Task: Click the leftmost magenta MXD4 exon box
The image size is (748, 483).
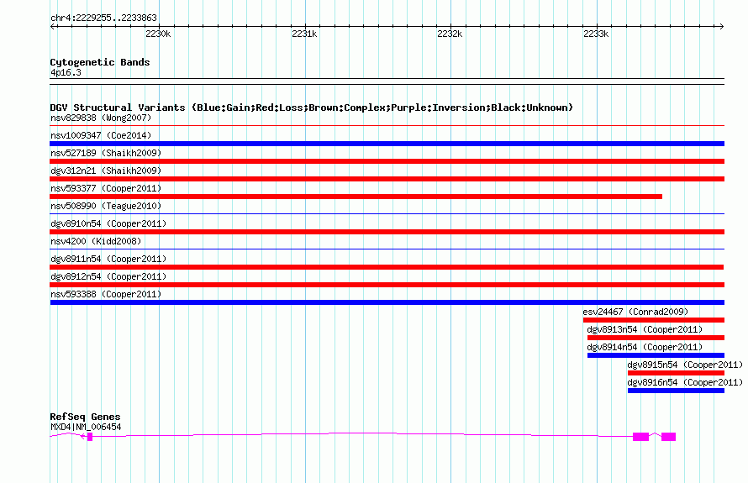Action: click(90, 437)
